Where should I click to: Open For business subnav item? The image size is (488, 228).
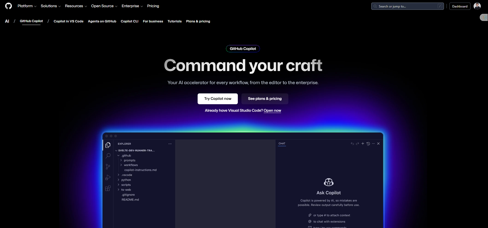[x=153, y=21]
